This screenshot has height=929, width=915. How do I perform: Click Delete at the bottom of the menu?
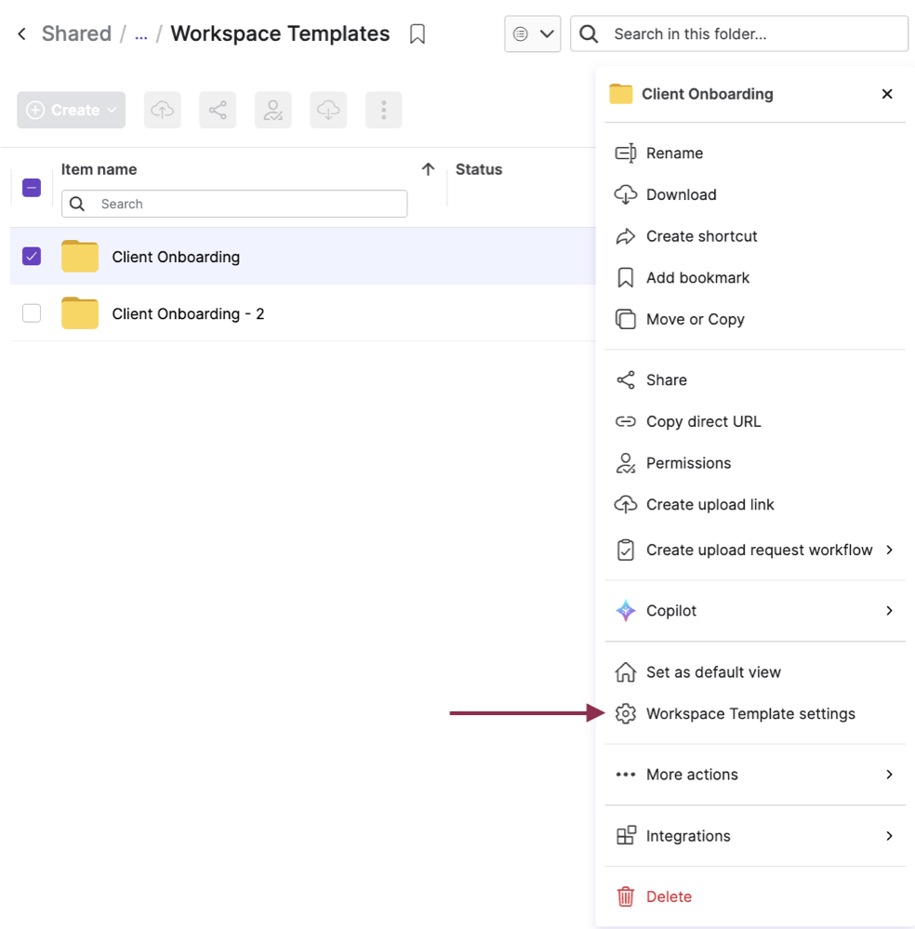668,896
